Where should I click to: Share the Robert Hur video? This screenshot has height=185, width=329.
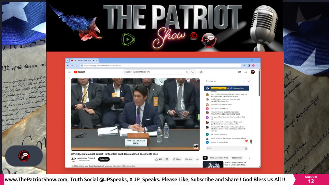pos(177,159)
